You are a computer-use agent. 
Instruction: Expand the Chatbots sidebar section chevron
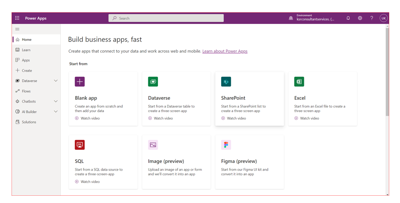click(56, 101)
